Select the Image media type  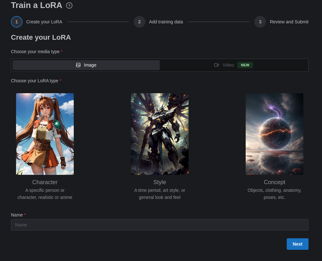[x=86, y=65]
